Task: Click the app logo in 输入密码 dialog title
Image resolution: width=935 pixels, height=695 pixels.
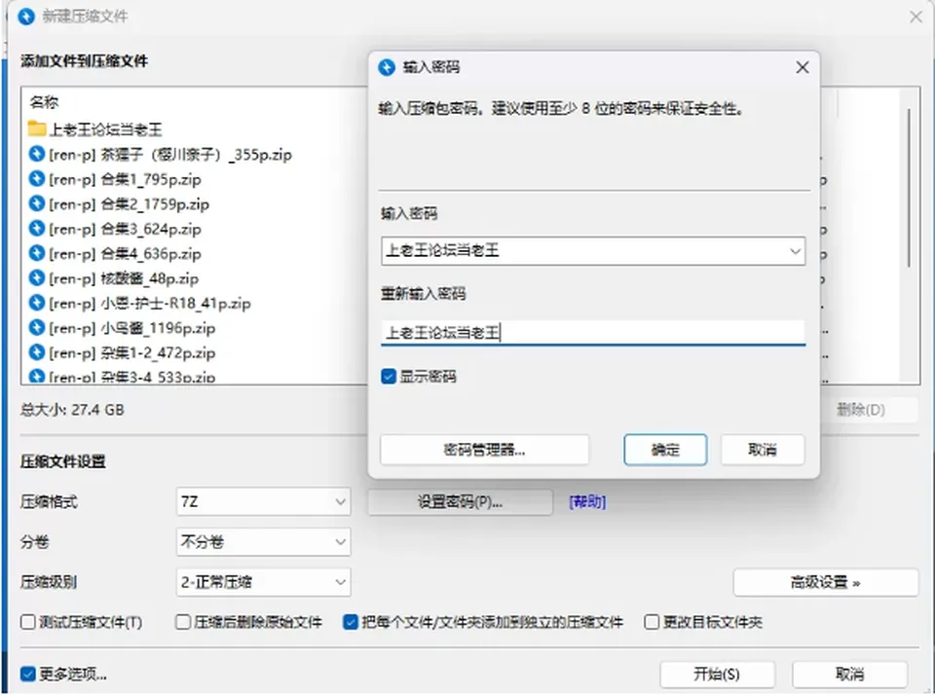Action: (387, 67)
